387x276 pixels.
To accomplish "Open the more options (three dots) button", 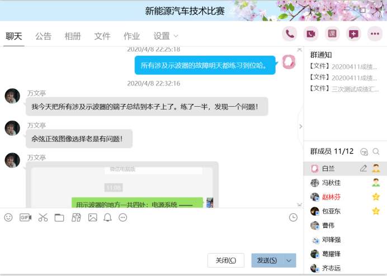I will pos(374,34).
